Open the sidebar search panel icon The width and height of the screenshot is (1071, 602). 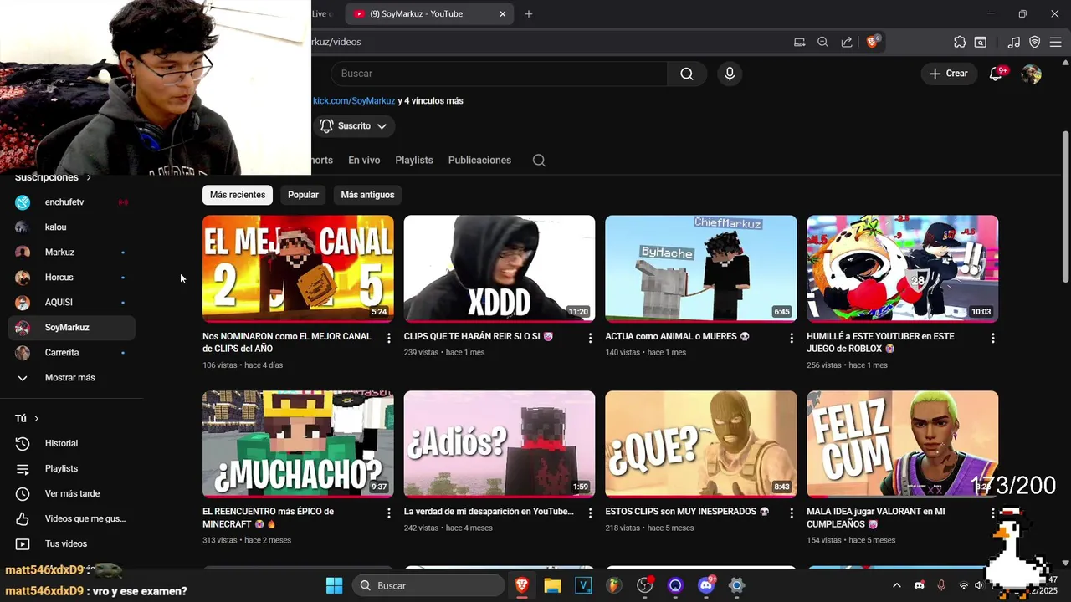pos(981,42)
